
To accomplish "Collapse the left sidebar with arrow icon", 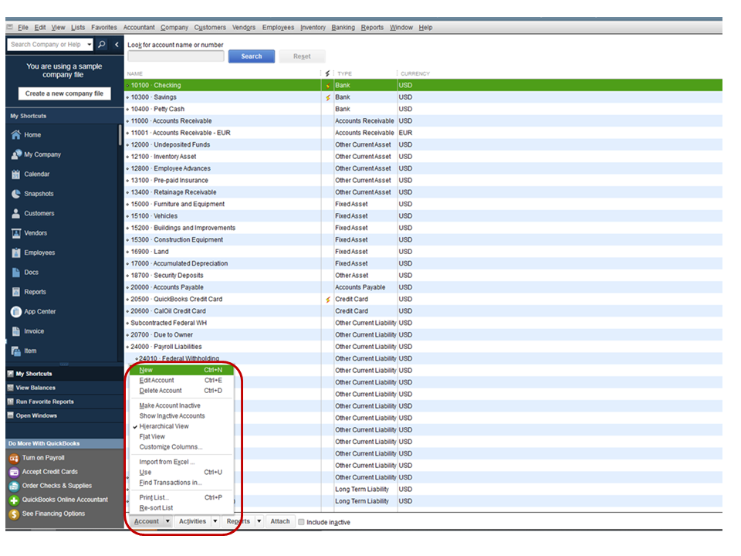I will click(x=117, y=45).
